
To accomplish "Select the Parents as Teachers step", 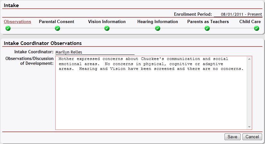I will 208,22.
